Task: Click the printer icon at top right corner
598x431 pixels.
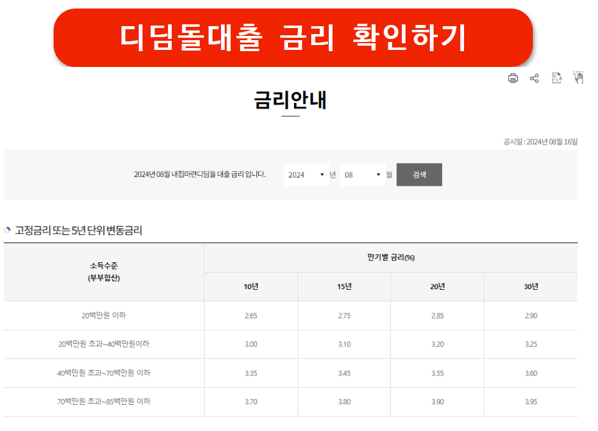Action: [513, 77]
